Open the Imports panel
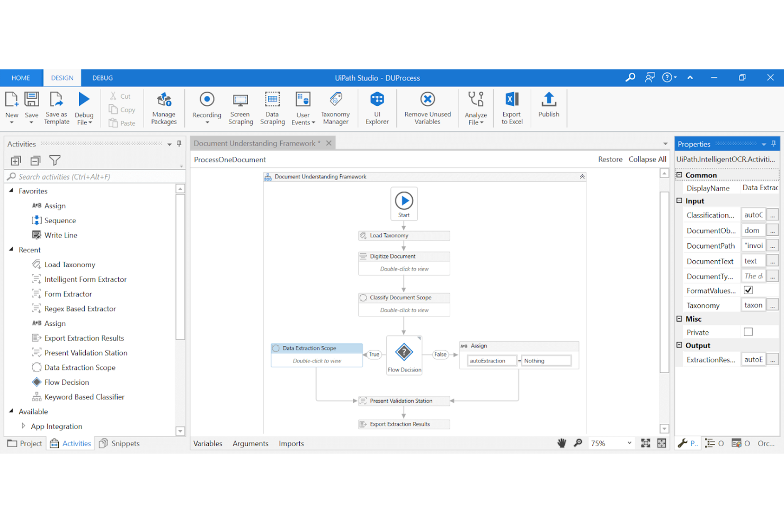Screen dimensions: 784x523 coord(291,444)
